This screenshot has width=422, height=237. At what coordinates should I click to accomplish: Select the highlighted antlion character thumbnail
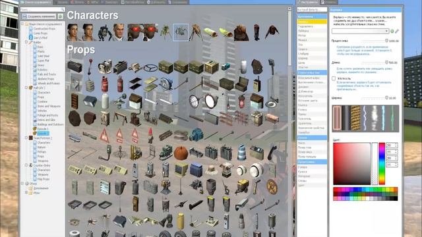pos(181,32)
